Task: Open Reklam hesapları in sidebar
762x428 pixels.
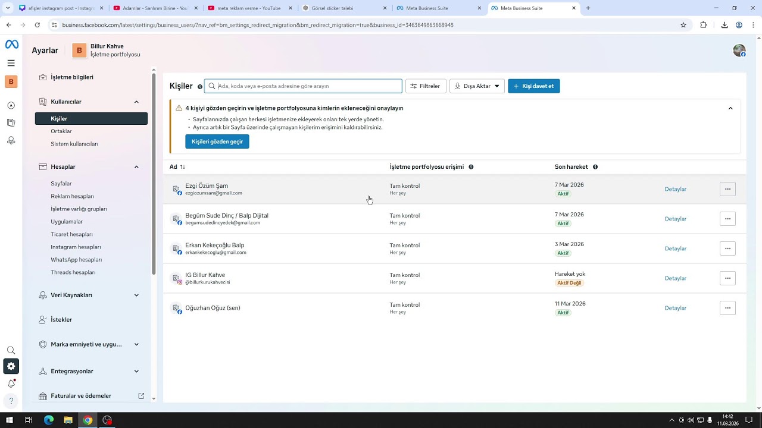Action: click(72, 196)
